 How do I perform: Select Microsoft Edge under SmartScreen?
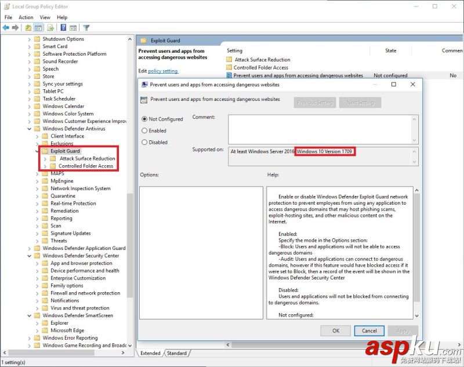(x=67, y=330)
